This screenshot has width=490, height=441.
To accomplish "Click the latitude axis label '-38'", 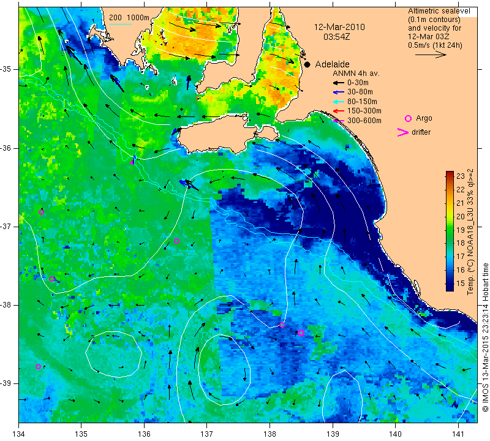I will tap(6, 305).
